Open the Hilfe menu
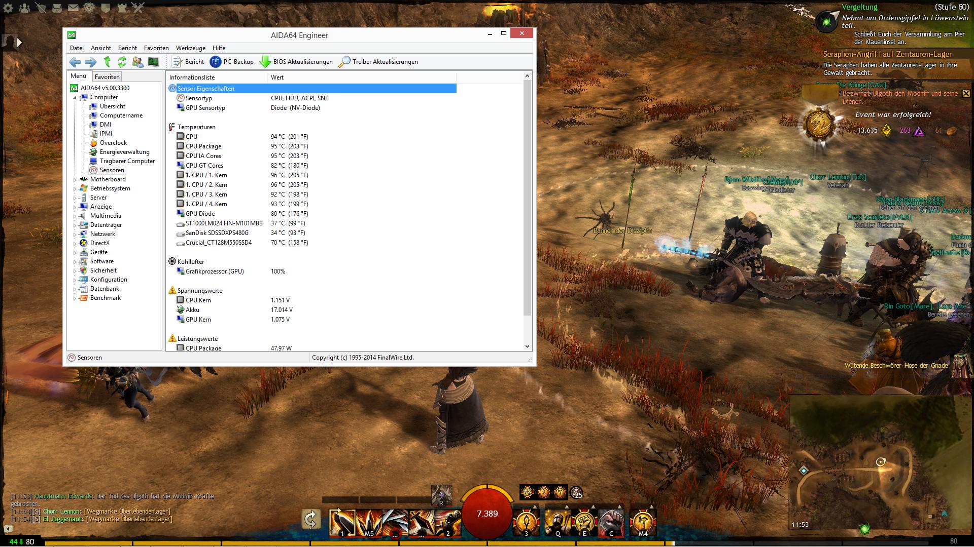This screenshot has width=974, height=547. [x=219, y=48]
